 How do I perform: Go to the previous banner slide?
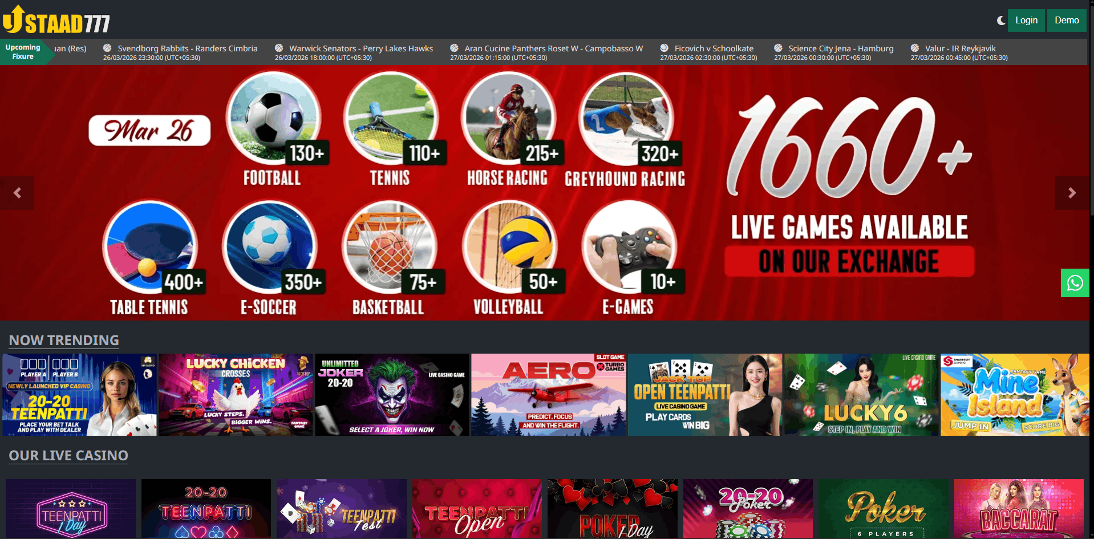17,193
